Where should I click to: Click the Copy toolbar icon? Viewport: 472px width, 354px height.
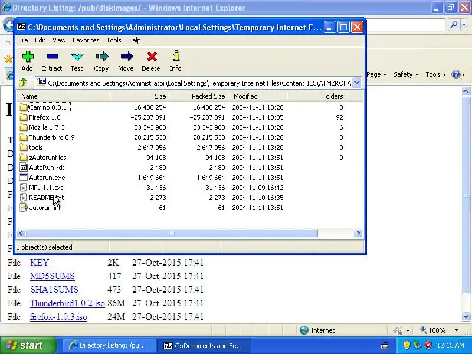pyautogui.click(x=101, y=57)
